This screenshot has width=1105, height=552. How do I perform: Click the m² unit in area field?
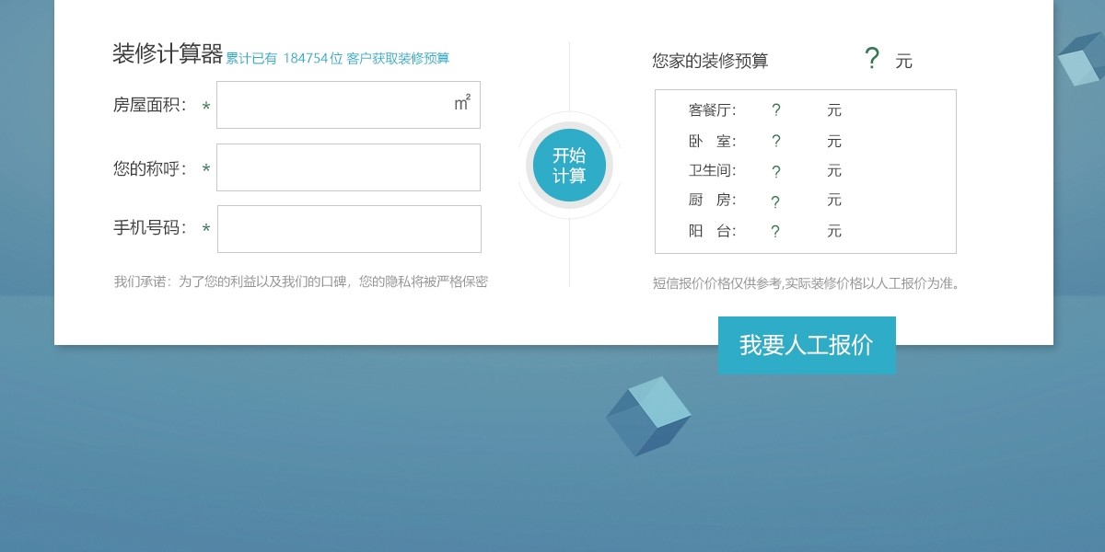click(462, 103)
